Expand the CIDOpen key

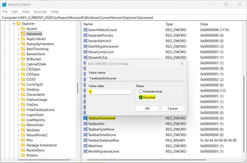(x=18, y=69)
